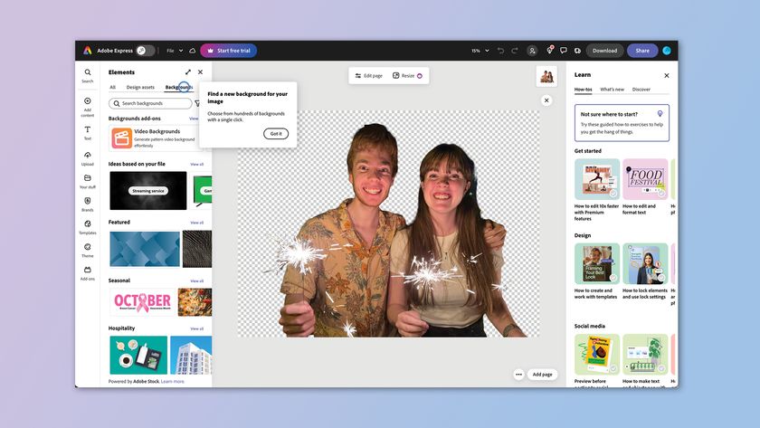The image size is (760, 428).
Task: Open the File menu
Action: 170,51
